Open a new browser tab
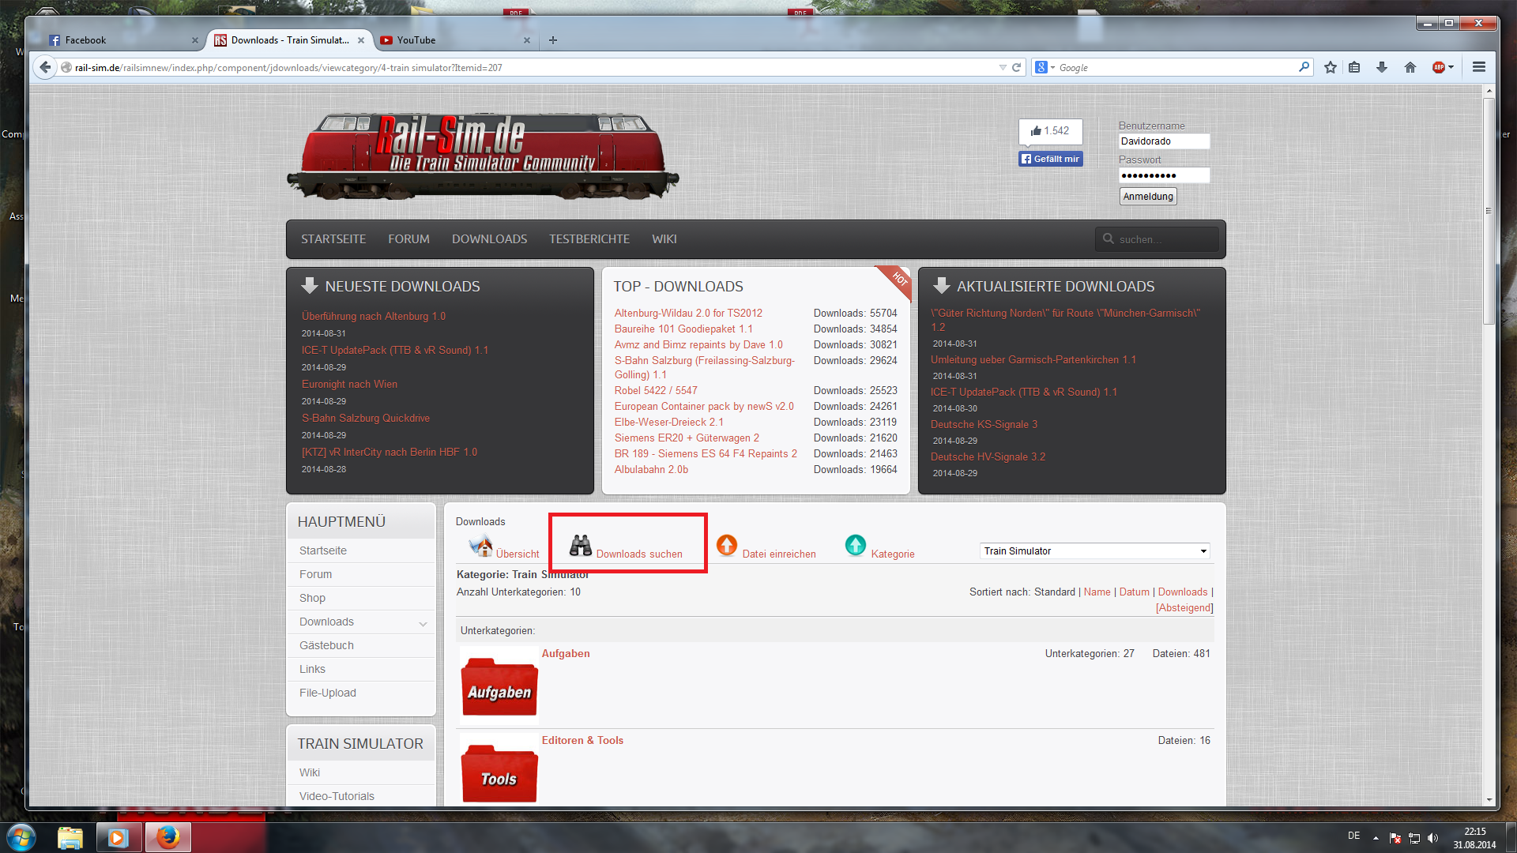Image resolution: width=1517 pixels, height=853 pixels. point(553,40)
